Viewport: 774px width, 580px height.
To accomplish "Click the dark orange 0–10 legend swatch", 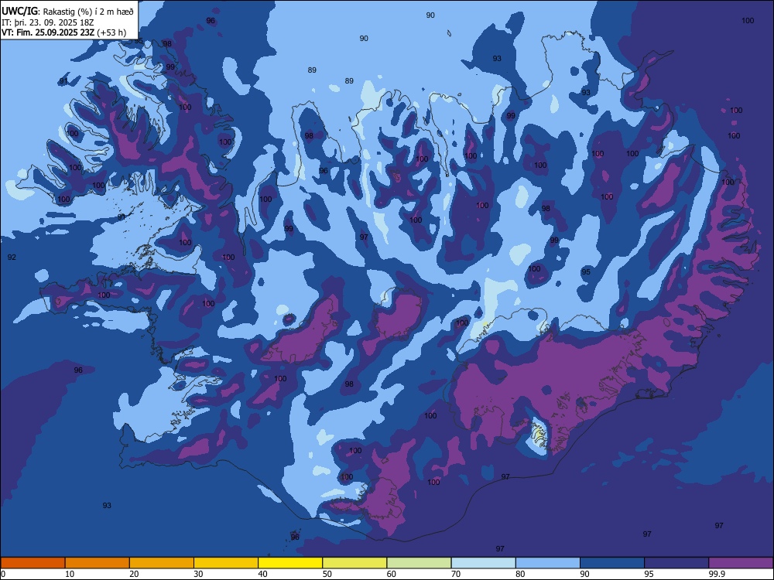I will (x=33, y=563).
